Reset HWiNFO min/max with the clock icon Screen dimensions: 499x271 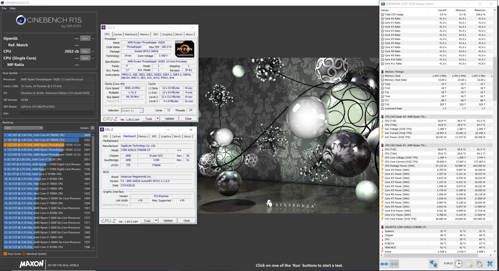459,264
